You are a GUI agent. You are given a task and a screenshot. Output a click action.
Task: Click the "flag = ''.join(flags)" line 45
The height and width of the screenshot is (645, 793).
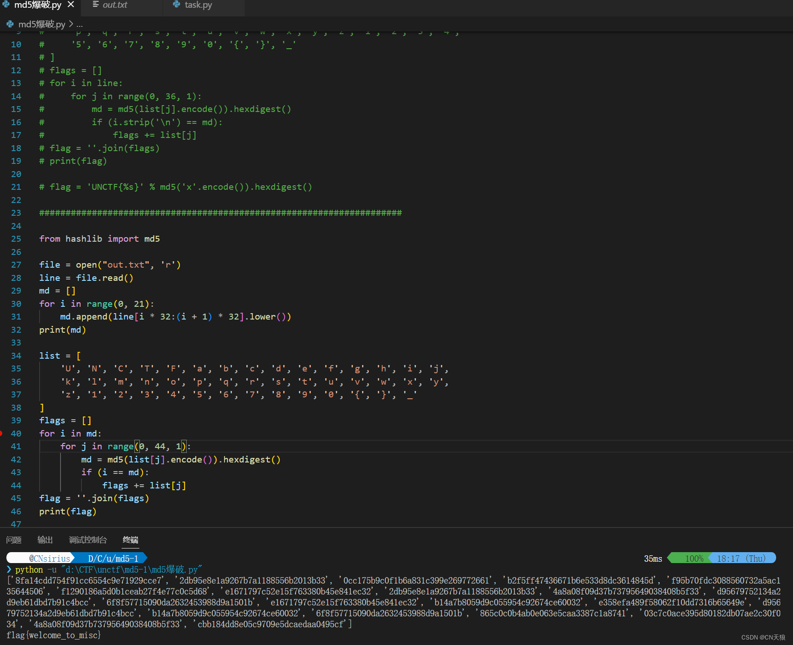pyautogui.click(x=94, y=498)
